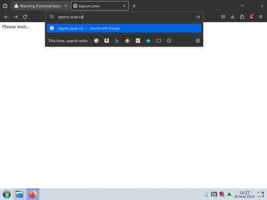Open search settings gear
The height and width of the screenshot is (200, 267).
point(198,41)
